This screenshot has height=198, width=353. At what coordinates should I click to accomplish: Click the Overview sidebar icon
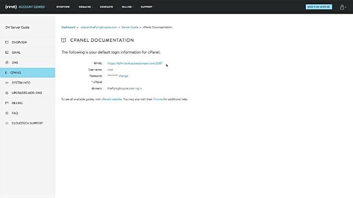(x=7, y=42)
